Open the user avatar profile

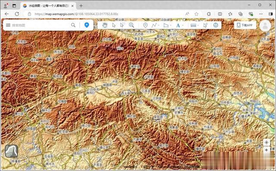click(265, 26)
